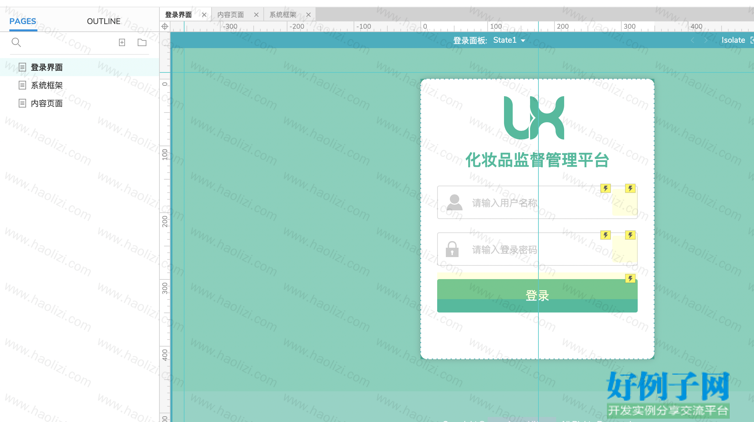754x422 pixels.
Task: Select the 内容页面 page in the tree
Action: 80,103
